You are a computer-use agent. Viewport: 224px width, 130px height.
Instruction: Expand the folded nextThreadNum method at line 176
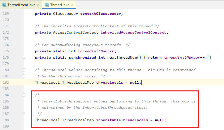coord(24,57)
